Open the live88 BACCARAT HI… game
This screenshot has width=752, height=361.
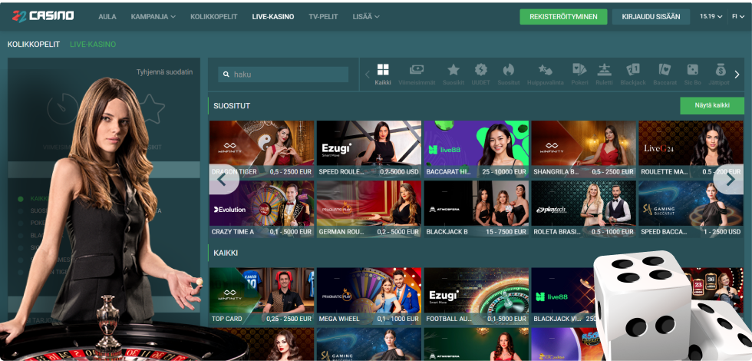click(477, 149)
